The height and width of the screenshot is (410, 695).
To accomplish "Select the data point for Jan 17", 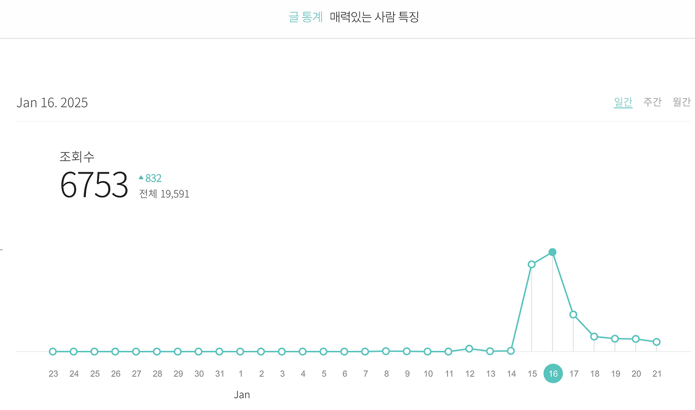I will tap(573, 314).
